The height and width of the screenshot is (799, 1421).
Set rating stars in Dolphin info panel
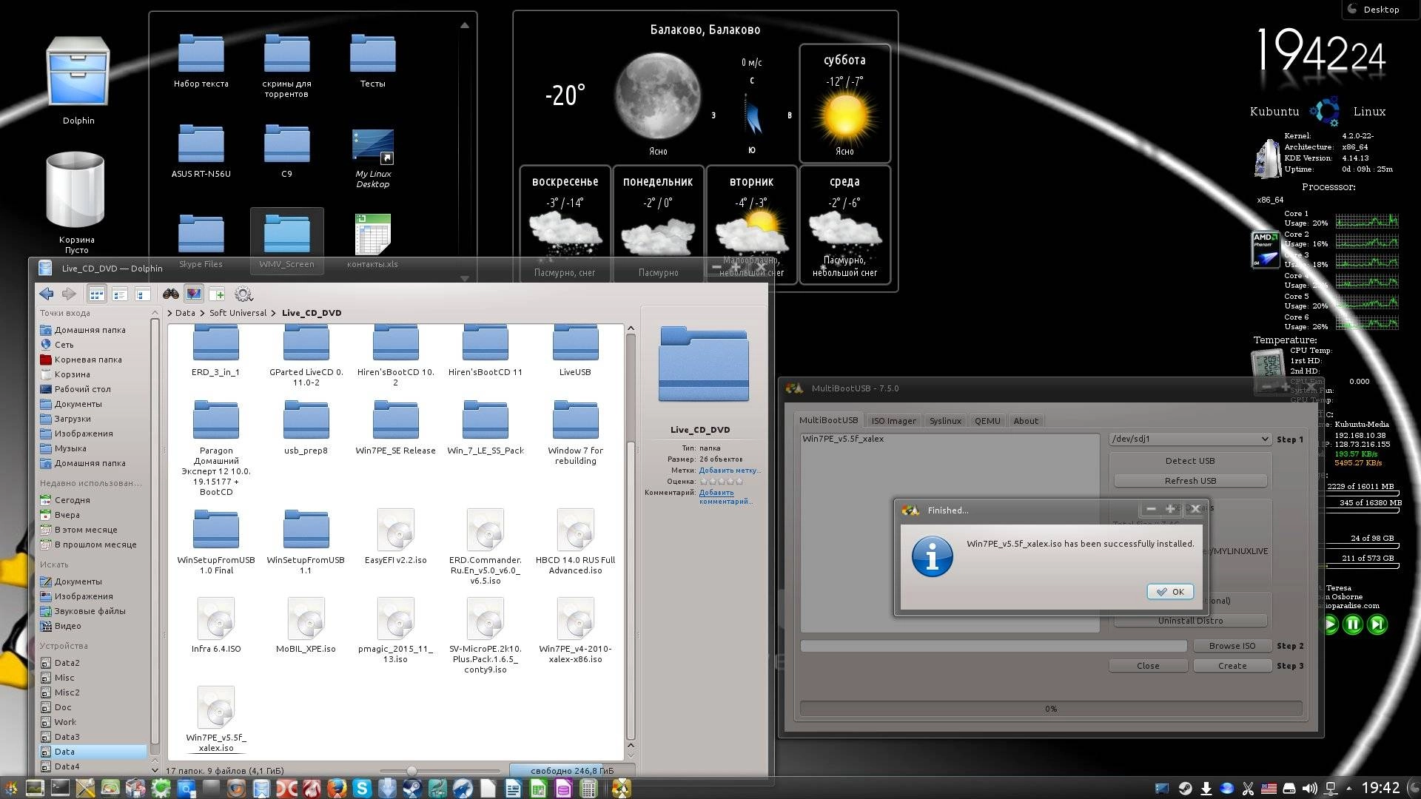tap(721, 482)
